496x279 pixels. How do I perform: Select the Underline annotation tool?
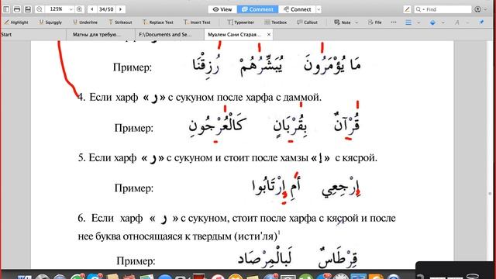click(85, 22)
